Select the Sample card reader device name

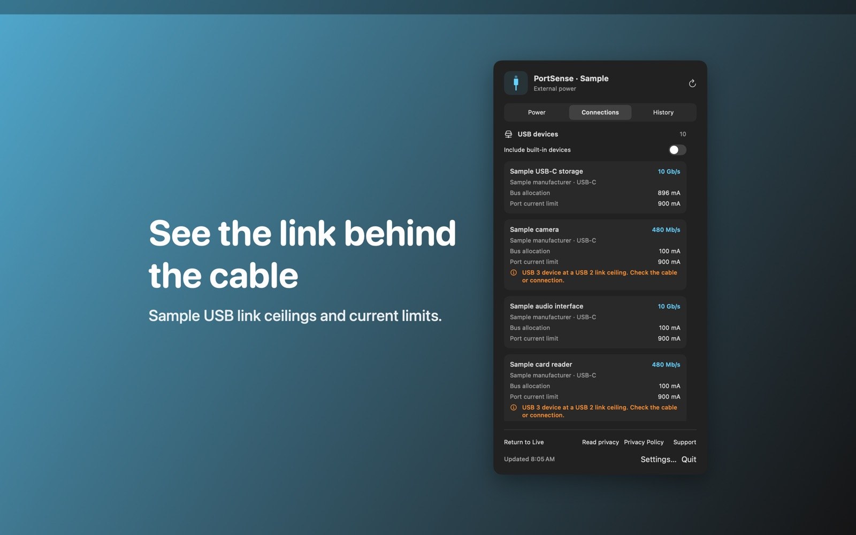(x=541, y=364)
